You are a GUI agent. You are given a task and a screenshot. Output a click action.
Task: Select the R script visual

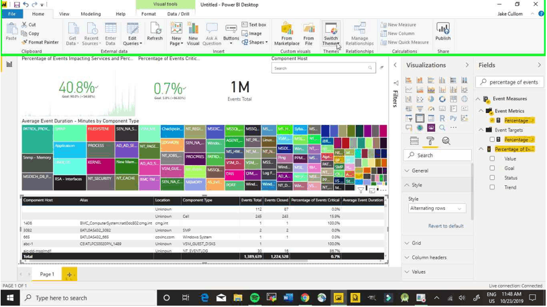(442, 118)
